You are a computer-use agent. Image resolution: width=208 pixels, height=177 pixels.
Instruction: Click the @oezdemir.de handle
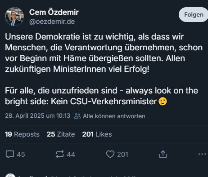coord(52,22)
